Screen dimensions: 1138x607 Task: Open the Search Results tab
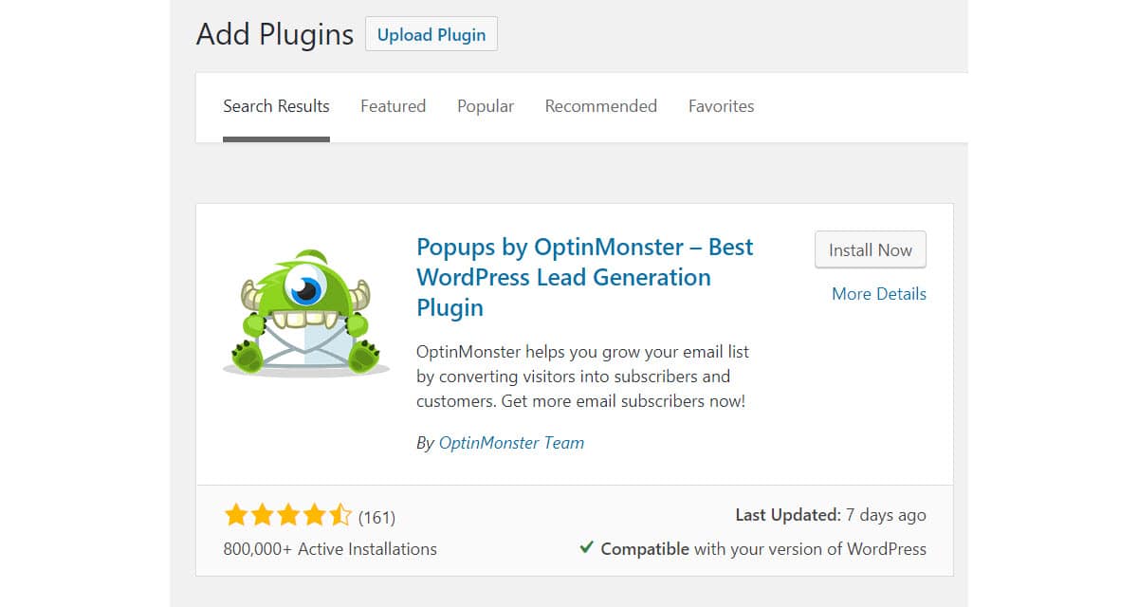click(276, 106)
